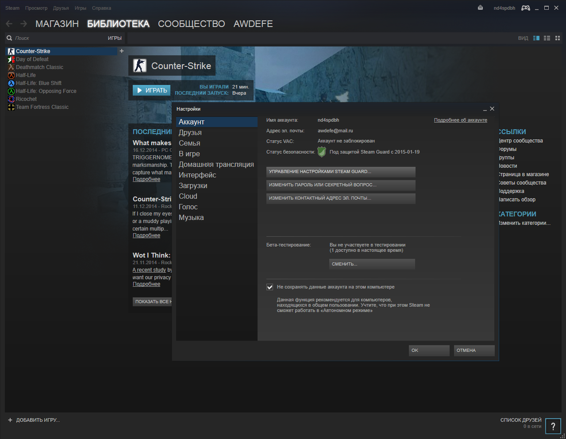The height and width of the screenshot is (439, 566).
Task: Open the Справка menu
Action: (101, 8)
